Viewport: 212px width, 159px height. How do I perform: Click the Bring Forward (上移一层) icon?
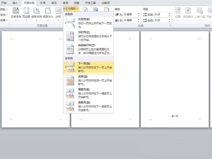(200, 11)
